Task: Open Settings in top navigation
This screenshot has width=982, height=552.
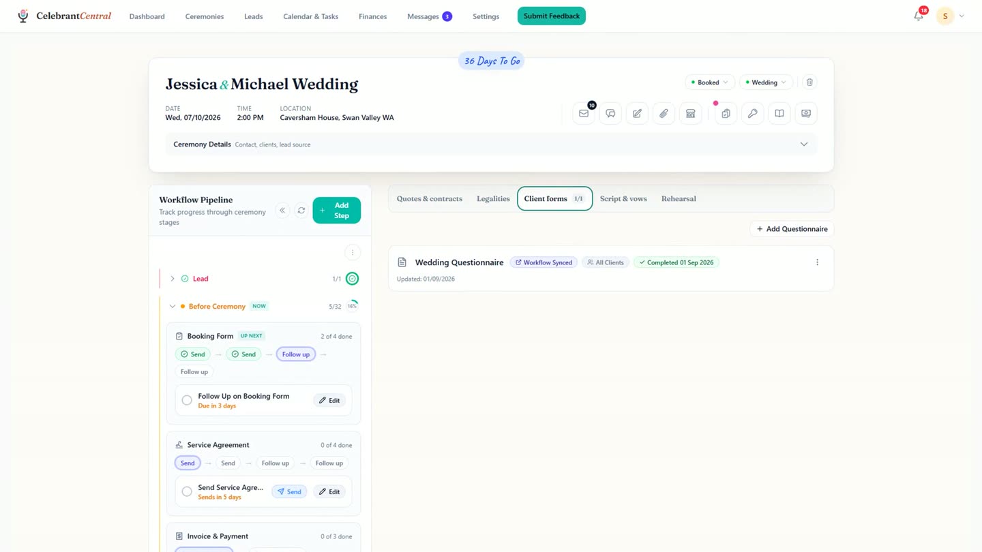Action: click(x=486, y=16)
